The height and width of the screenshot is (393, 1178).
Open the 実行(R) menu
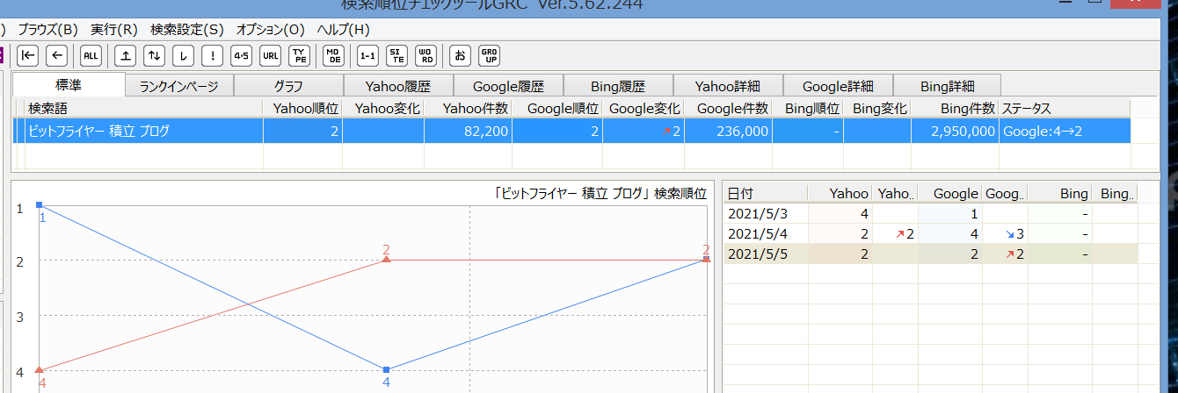114,29
